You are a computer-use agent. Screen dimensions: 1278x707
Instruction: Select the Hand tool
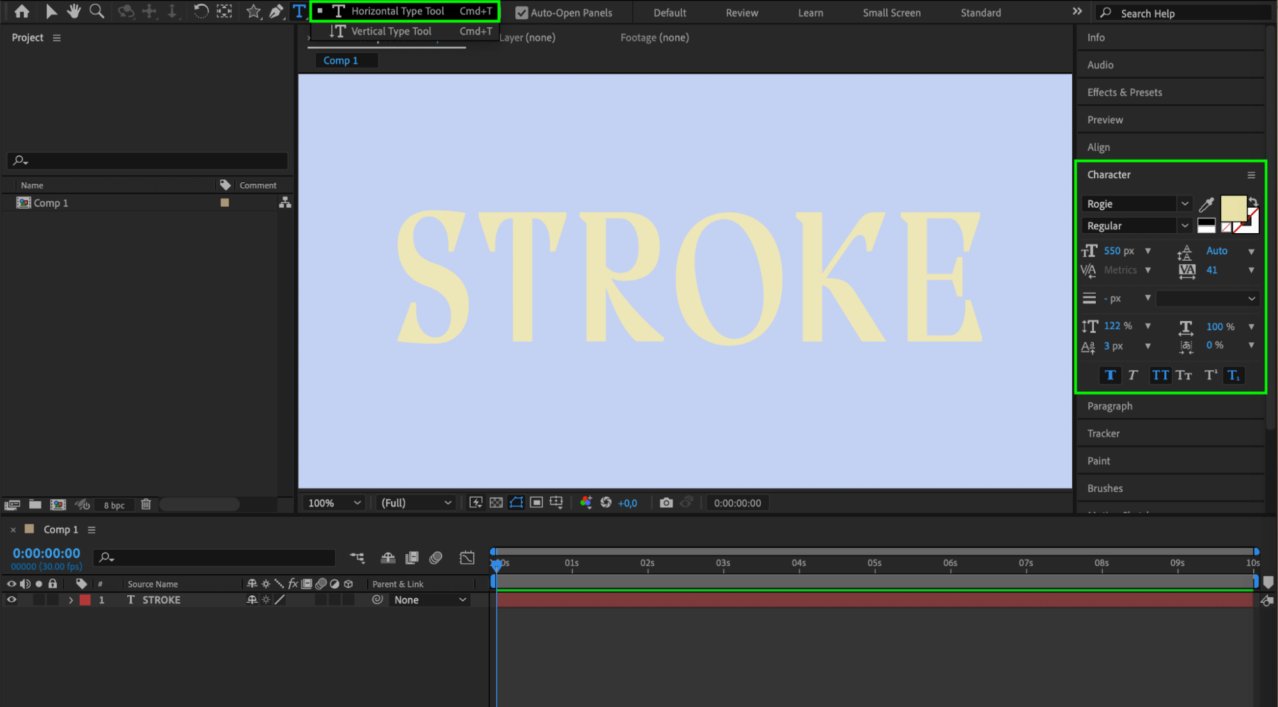(x=74, y=11)
